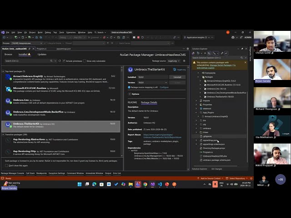This screenshot has height=218, width=291.
Task: Open nuget.org link in package details
Action: [x=181, y=69]
